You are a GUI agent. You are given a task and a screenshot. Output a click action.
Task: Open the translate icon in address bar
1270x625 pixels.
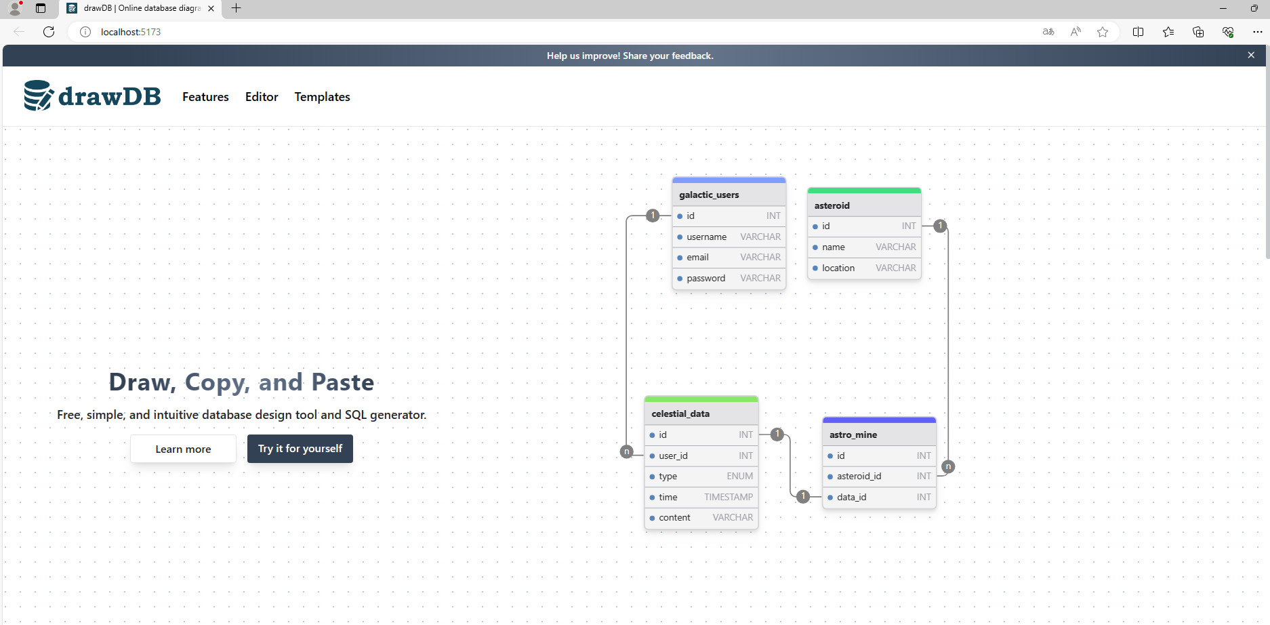coord(1048,32)
